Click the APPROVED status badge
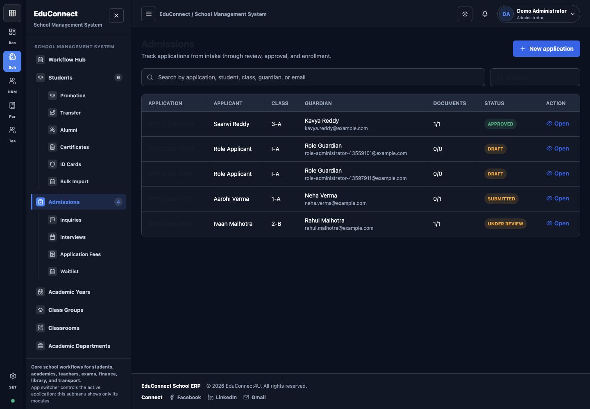Screen dimensions: 590x409 500,124
